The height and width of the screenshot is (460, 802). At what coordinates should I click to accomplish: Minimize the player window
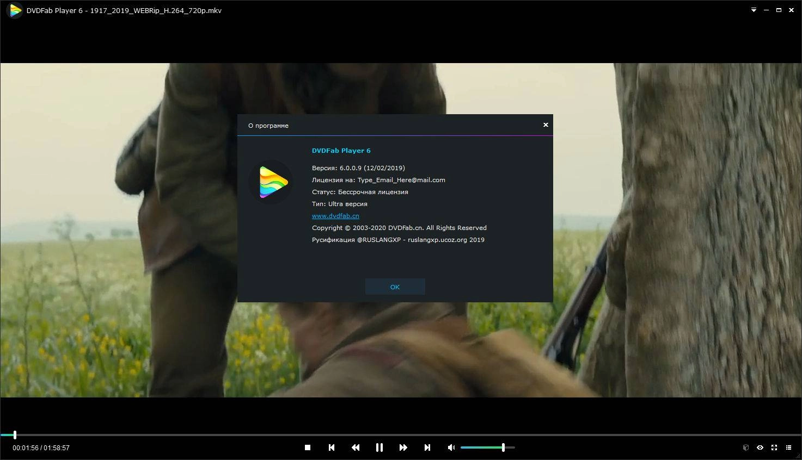click(x=766, y=10)
